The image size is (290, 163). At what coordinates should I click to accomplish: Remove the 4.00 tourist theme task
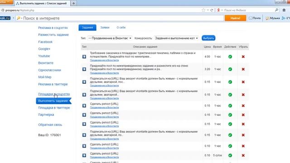[243, 57]
